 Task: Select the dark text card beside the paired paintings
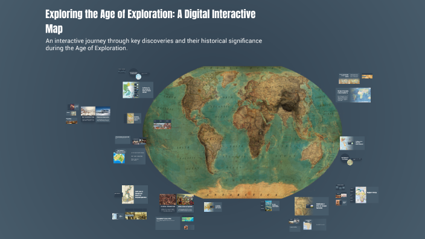click(x=123, y=140)
